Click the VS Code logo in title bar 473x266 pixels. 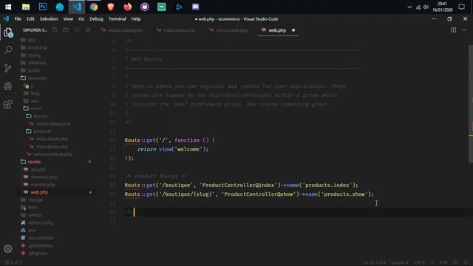pos(6,18)
